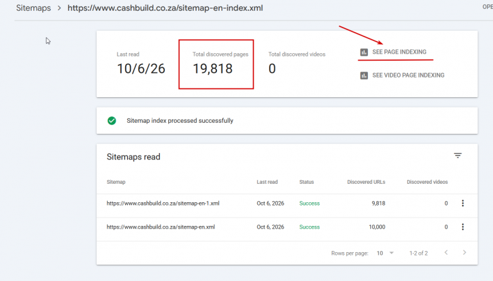Click breadcrumb chevron separator
The height and width of the screenshot is (281, 493).
59,8
